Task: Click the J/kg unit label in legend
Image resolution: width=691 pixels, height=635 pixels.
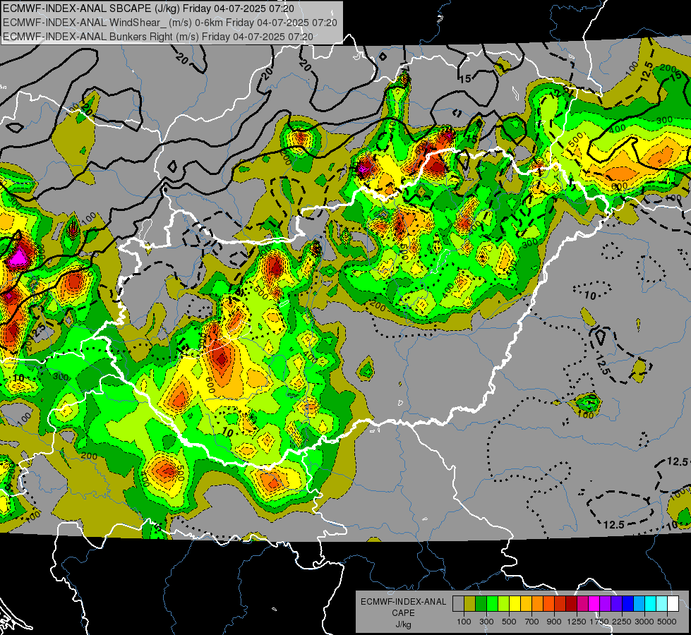Action: point(403,624)
